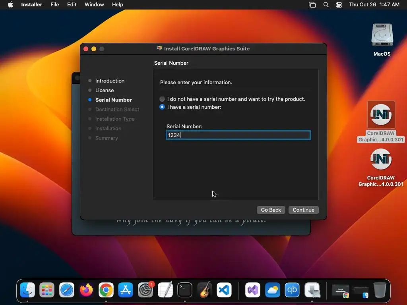Open Visual Studio Code blue dock icon
407x305 pixels.
(224, 290)
